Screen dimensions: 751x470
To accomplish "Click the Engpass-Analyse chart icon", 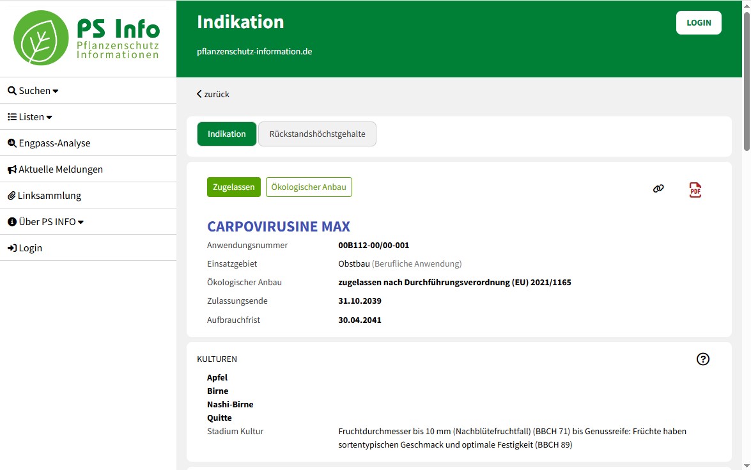I will point(12,143).
